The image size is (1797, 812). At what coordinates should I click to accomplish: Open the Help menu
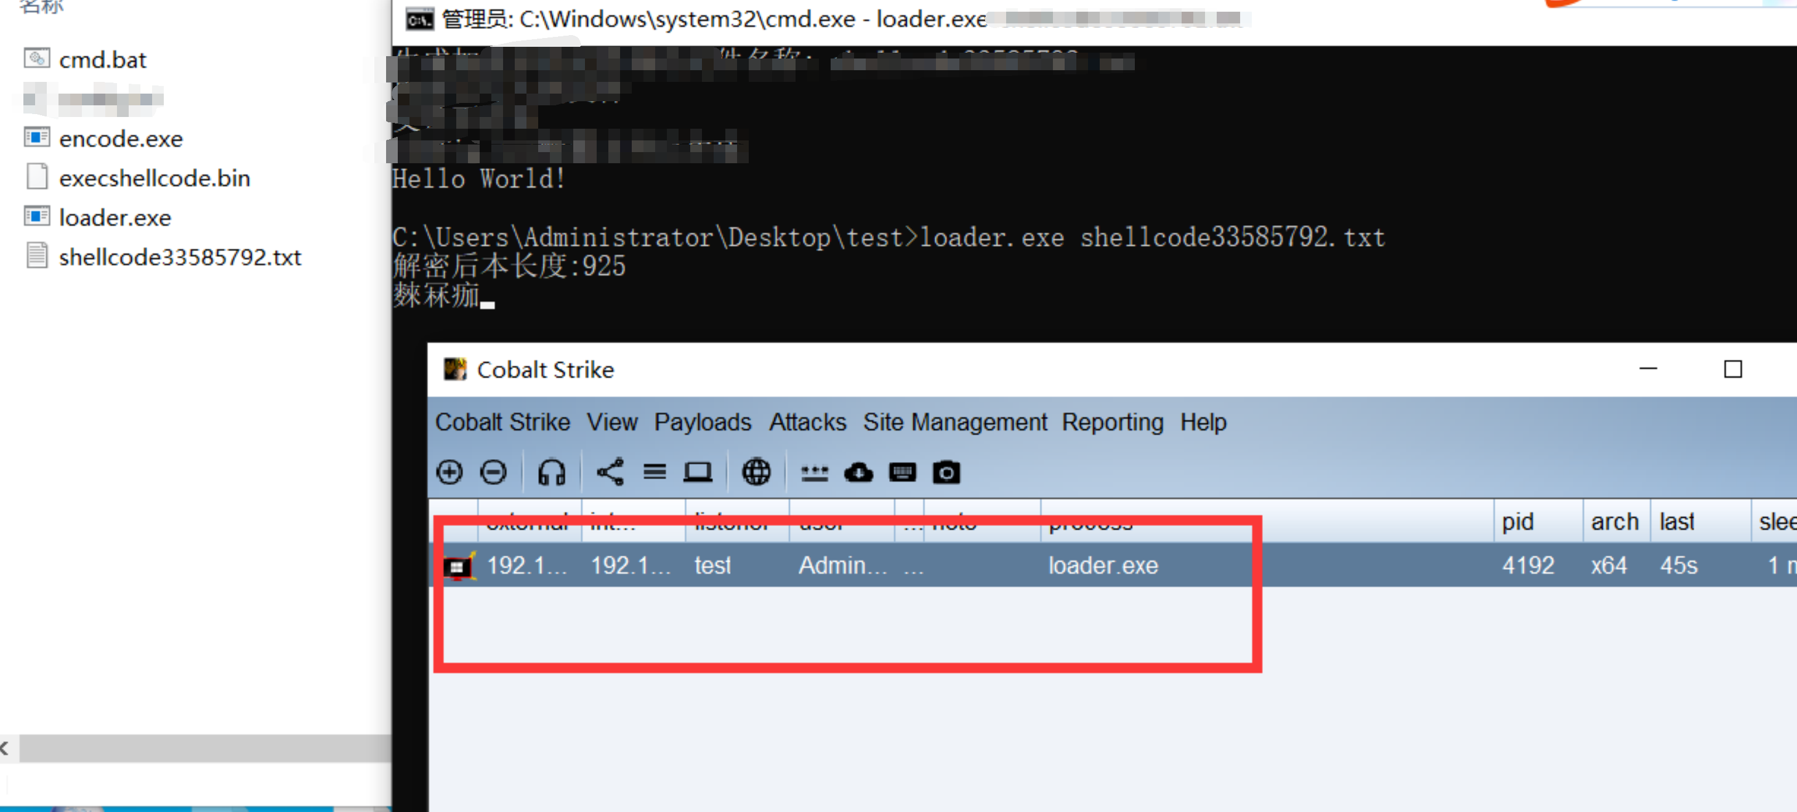point(1203,422)
